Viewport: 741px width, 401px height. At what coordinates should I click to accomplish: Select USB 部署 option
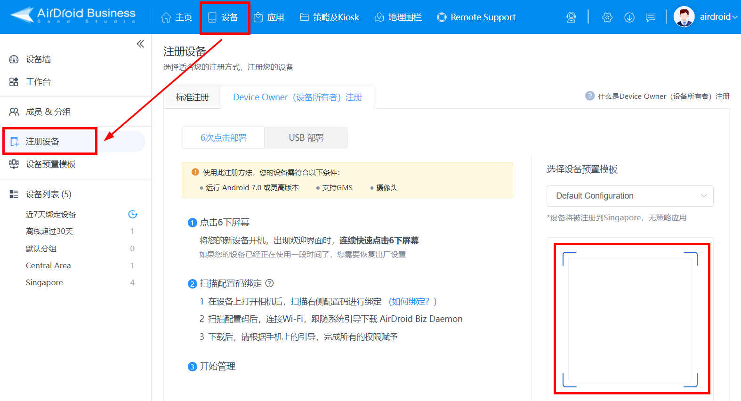pos(306,138)
